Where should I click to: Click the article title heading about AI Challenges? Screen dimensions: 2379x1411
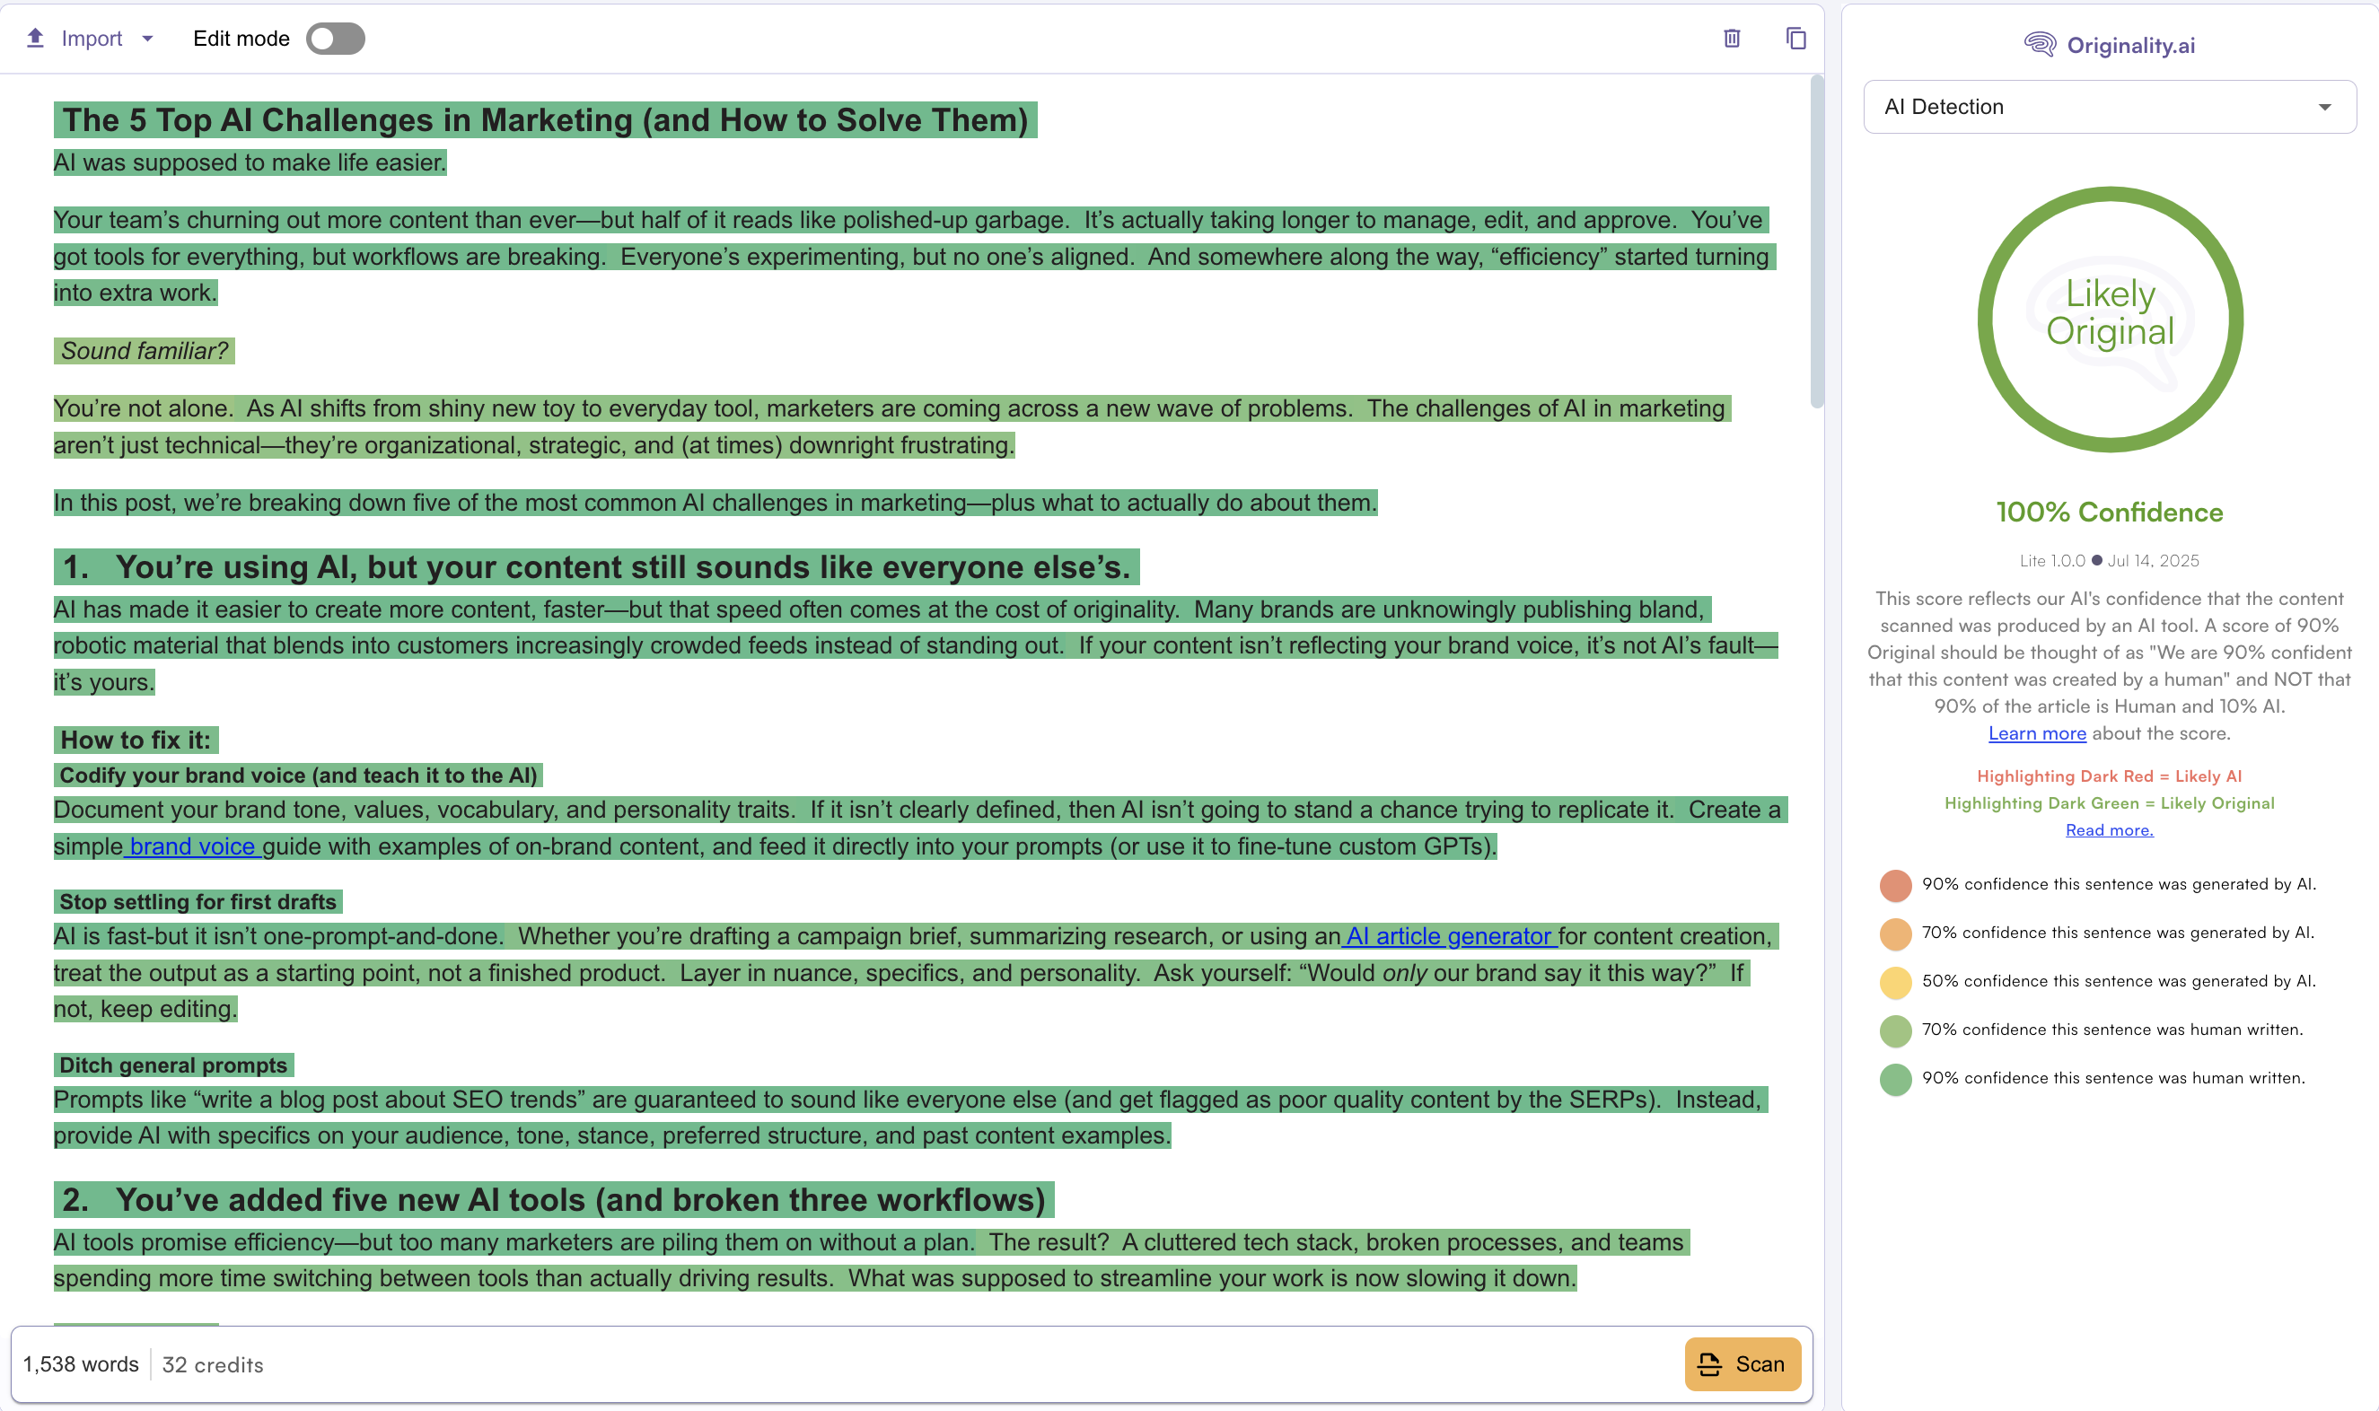pyautogui.click(x=545, y=119)
